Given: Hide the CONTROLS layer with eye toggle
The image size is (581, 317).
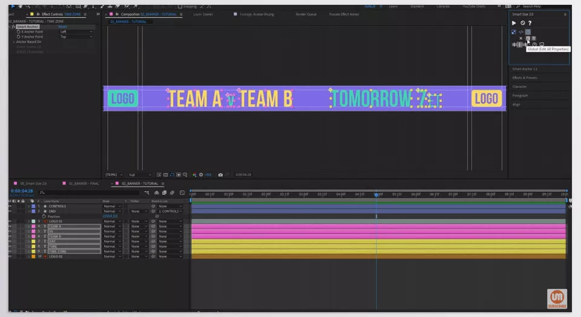Looking at the screenshot, I should pos(10,206).
